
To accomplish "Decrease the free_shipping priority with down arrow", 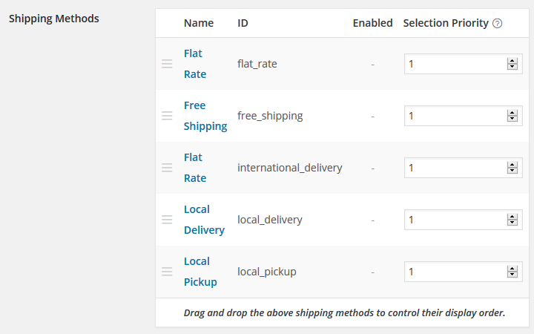I will click(512, 119).
